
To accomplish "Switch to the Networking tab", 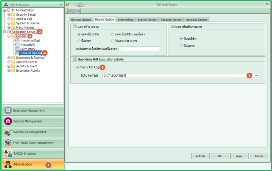I will tap(125, 20).
